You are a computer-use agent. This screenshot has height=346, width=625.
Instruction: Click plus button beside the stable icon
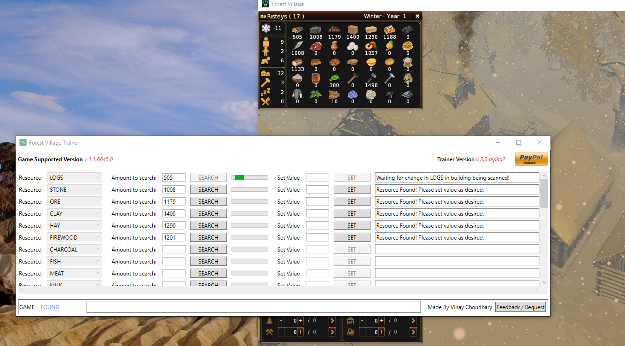tap(382, 321)
